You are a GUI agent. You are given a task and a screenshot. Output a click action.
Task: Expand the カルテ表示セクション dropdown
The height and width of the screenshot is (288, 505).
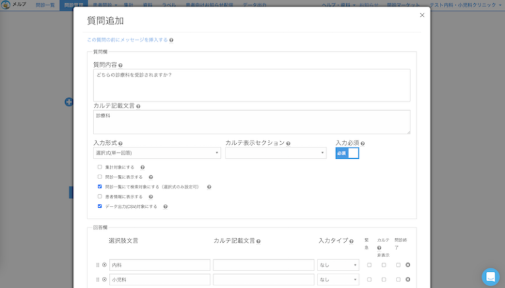(x=276, y=153)
